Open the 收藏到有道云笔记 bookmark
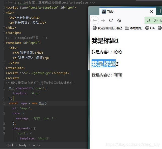Viewport: 162px width, 149px height. [x=107, y=28]
